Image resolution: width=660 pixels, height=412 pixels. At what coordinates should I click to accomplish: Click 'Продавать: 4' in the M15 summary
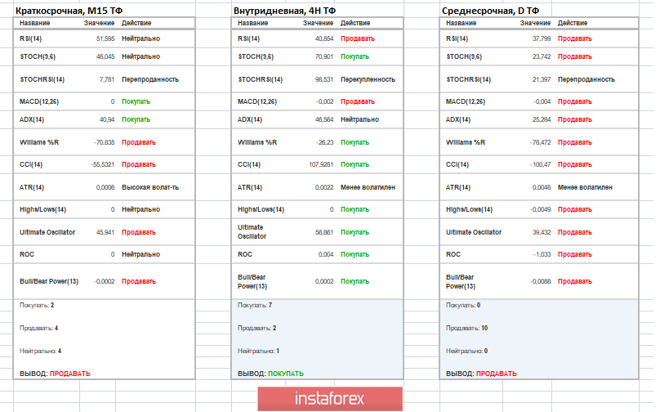[38, 328]
